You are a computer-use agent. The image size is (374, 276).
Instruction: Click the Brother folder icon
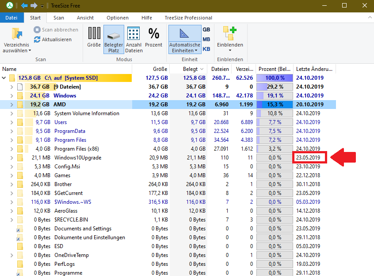click(x=20, y=184)
